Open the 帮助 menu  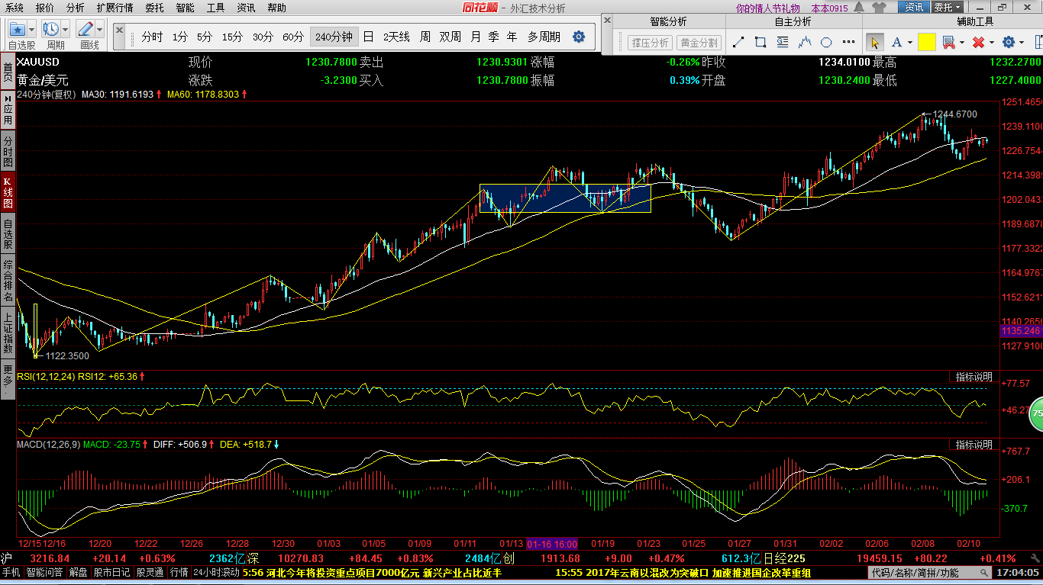[x=276, y=8]
